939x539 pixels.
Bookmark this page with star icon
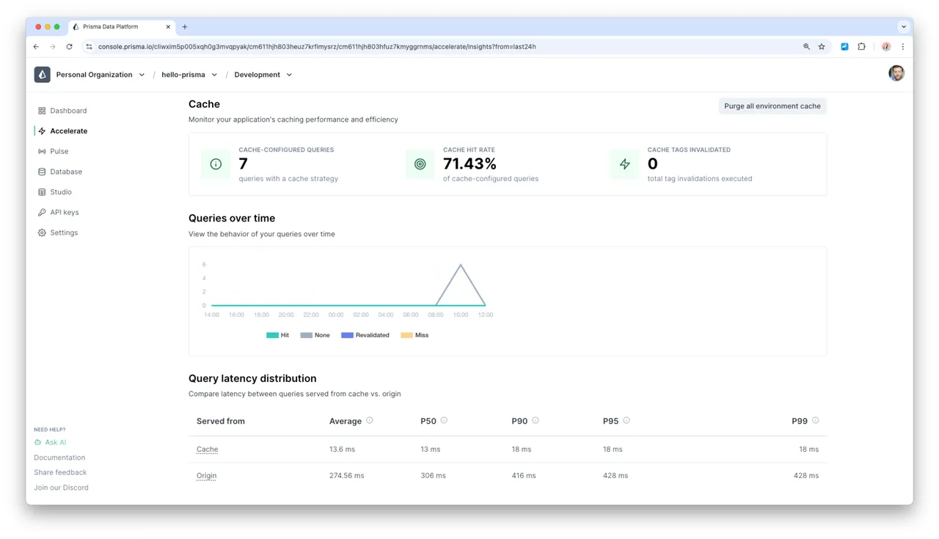click(x=822, y=47)
